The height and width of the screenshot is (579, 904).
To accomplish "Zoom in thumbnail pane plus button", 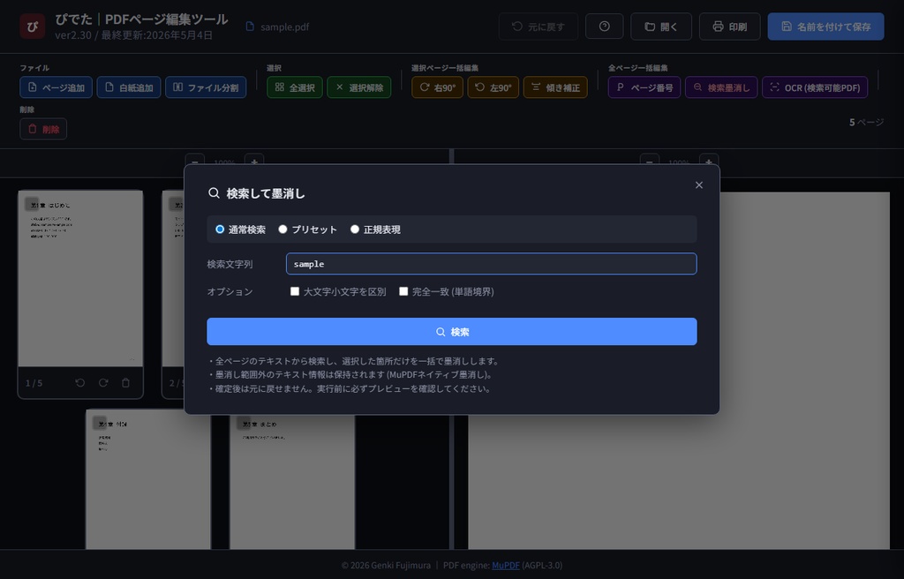I will (x=254, y=162).
